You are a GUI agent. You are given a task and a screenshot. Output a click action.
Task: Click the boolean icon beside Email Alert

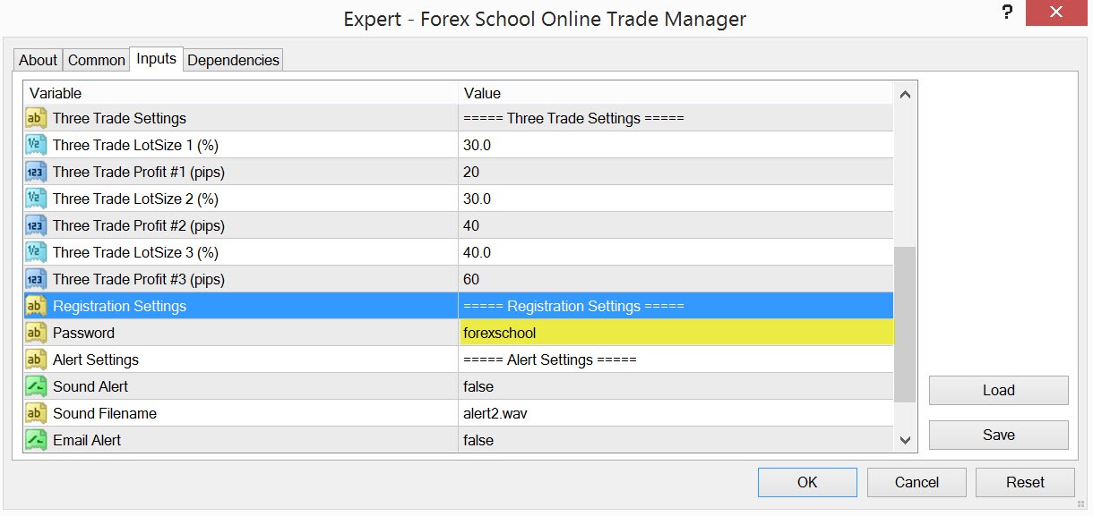click(36, 440)
